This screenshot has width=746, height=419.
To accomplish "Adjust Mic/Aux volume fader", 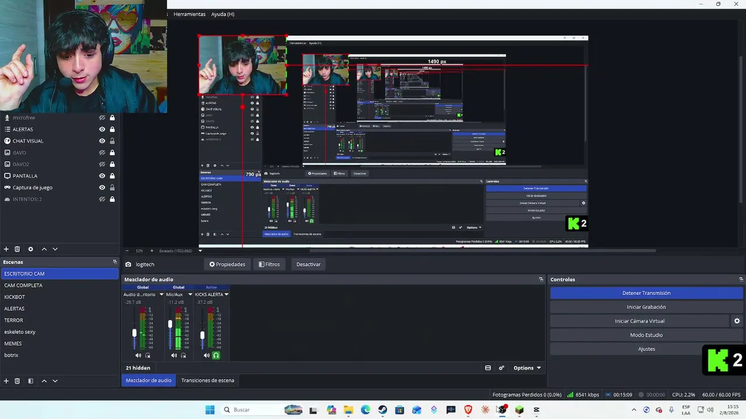I will pyautogui.click(x=170, y=324).
